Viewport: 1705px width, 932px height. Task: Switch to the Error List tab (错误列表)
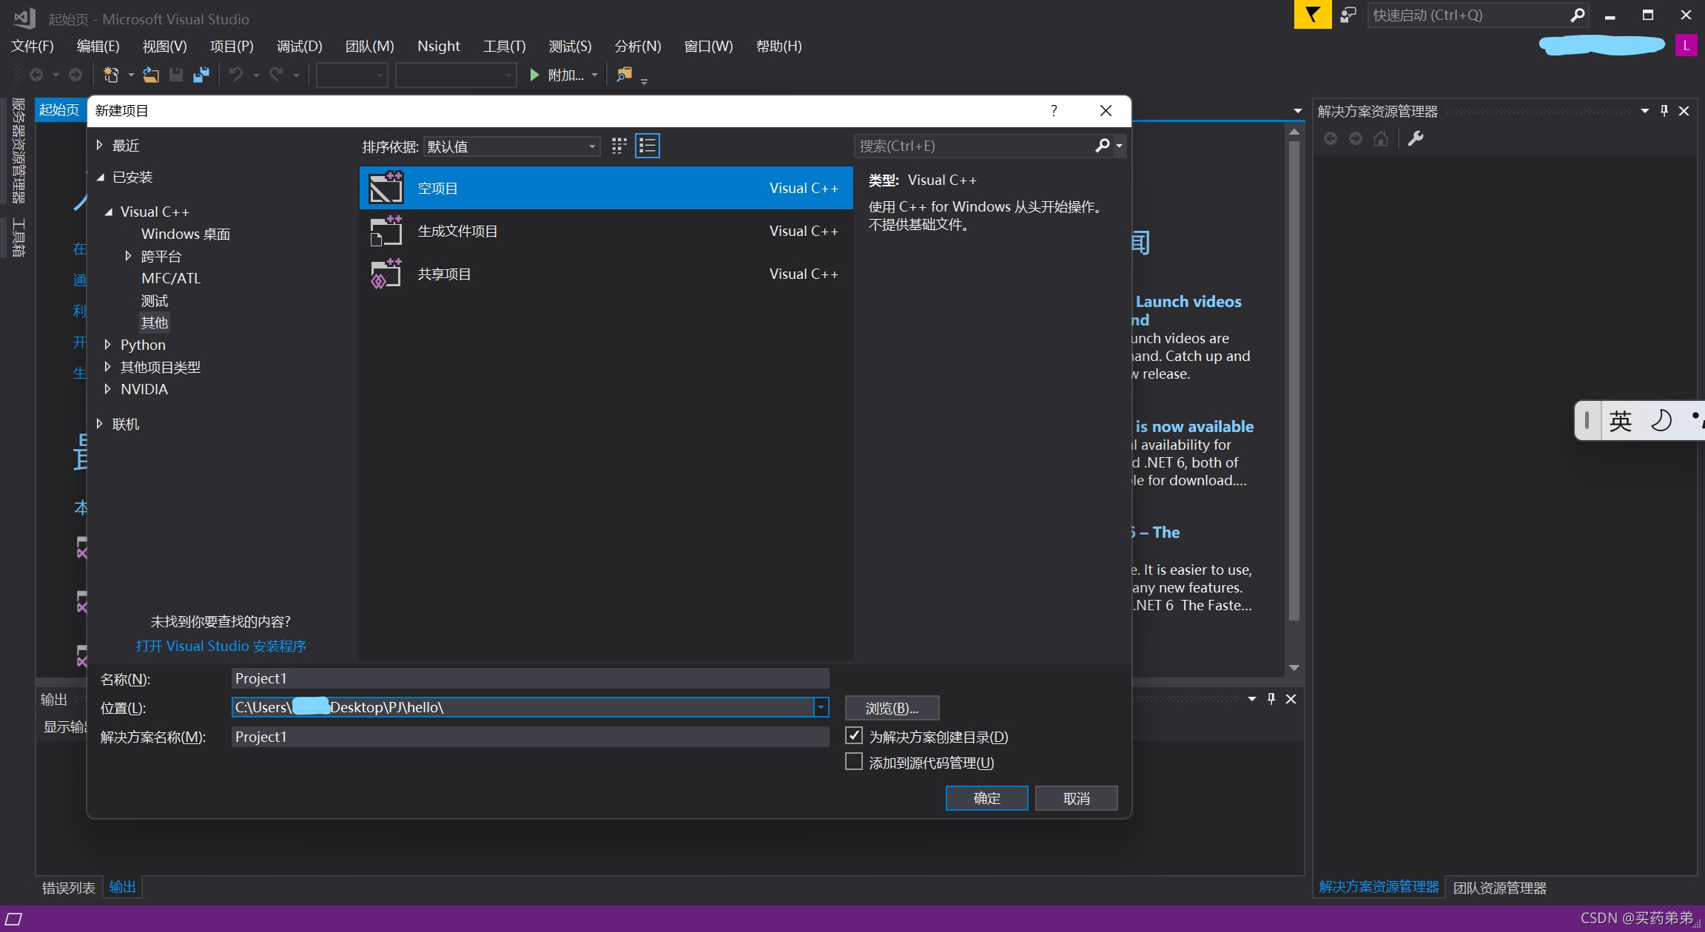pyautogui.click(x=68, y=887)
